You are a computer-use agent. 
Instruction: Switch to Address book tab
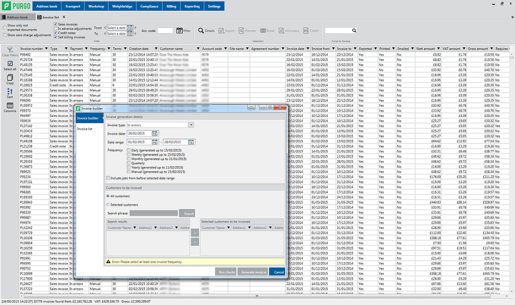[17, 17]
